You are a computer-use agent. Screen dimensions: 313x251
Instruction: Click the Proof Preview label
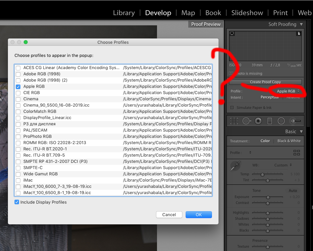[206, 24]
